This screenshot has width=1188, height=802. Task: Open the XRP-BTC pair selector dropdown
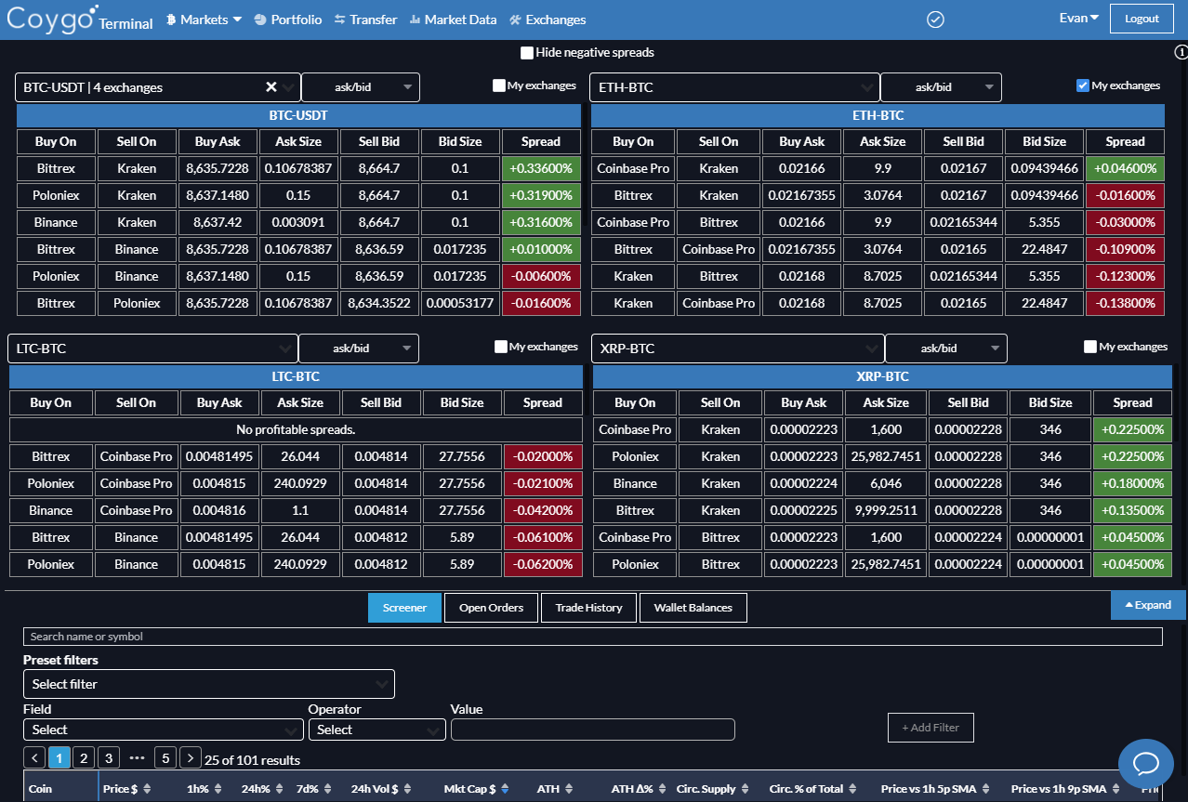coord(737,348)
